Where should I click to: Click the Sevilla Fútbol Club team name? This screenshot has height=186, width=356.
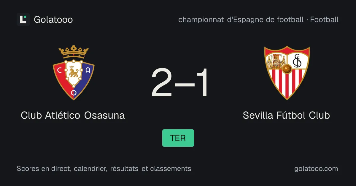[286, 115]
